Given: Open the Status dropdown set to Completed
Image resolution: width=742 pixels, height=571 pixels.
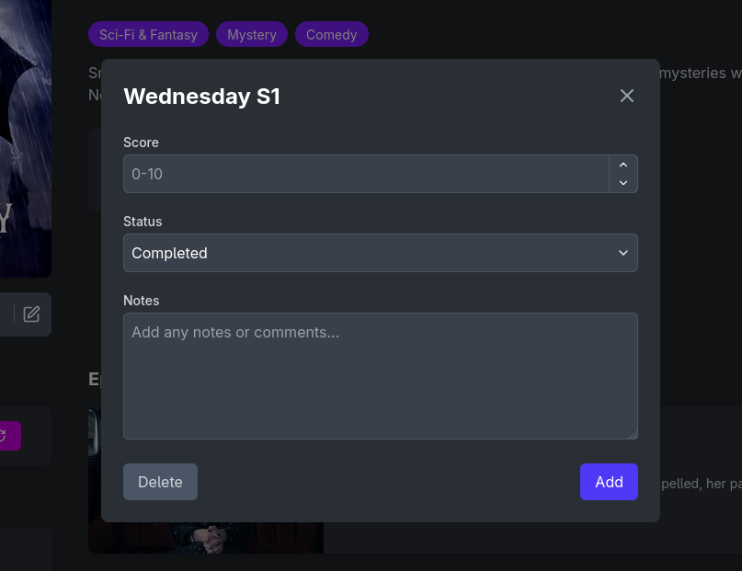Looking at the screenshot, I should click(380, 253).
